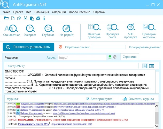
Task: Open the Навигация menu
Action: point(42,12)
